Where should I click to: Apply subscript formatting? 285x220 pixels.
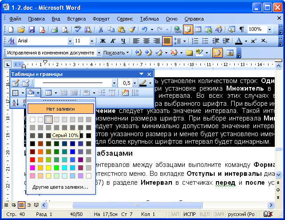tap(264, 41)
